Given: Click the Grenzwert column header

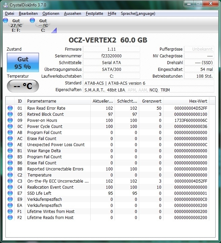Looking at the screenshot, I should pyautogui.click(x=152, y=101).
